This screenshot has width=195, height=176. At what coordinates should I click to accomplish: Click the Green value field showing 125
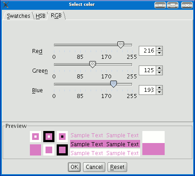[x=147, y=70]
